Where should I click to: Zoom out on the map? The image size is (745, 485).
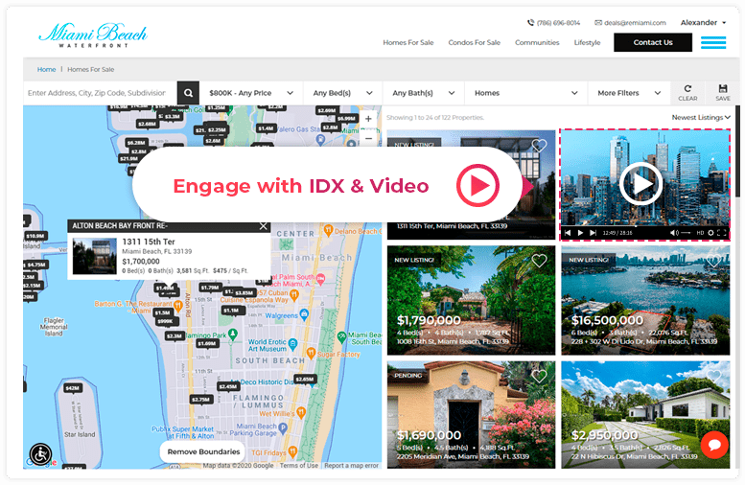click(368, 138)
